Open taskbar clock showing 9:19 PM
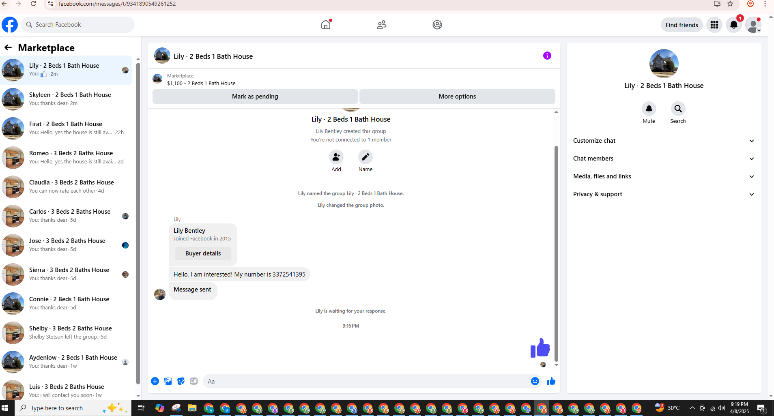This screenshot has width=774, height=416. (x=739, y=408)
